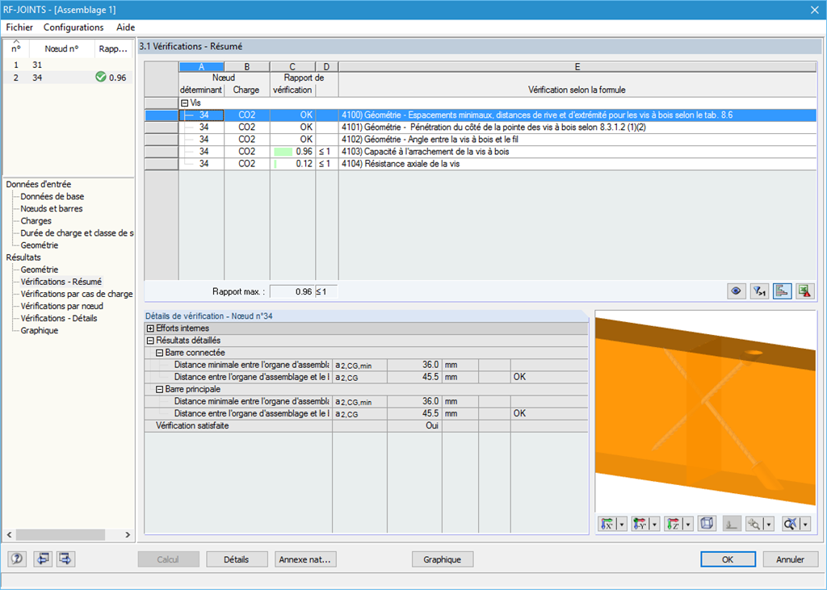Click Vérification satisfaite Oui row
This screenshot has height=590, width=827.
(366, 425)
